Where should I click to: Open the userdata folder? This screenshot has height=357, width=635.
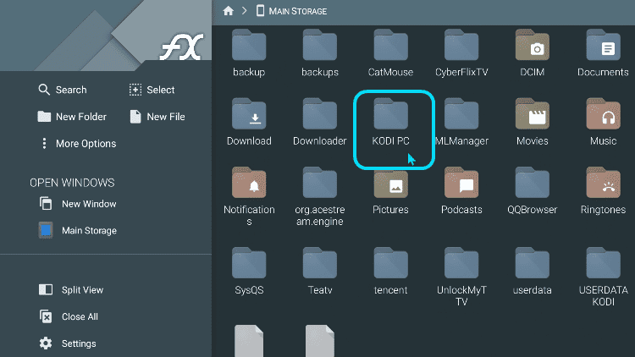click(533, 272)
